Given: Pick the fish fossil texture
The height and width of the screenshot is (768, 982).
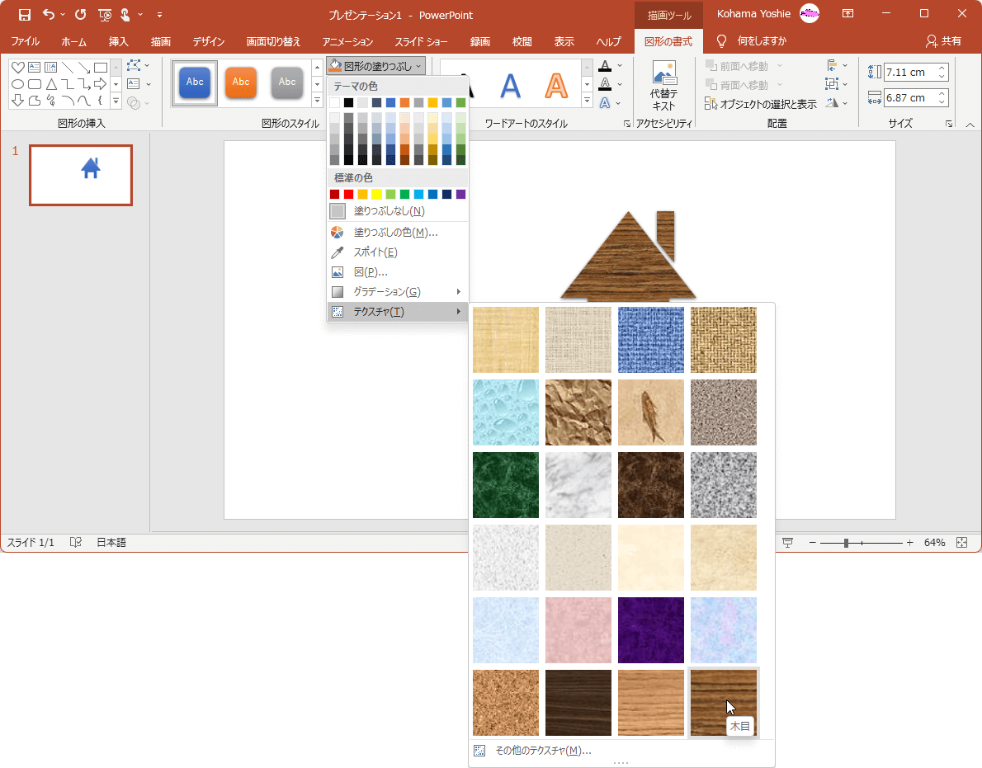Looking at the screenshot, I should point(651,412).
